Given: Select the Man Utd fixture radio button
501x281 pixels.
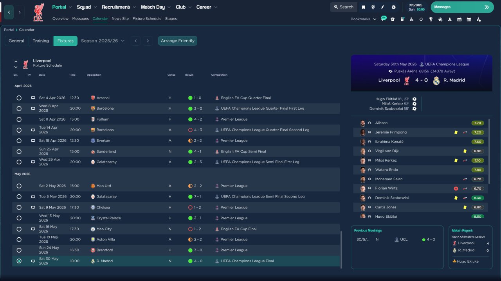Looking at the screenshot, I should click(x=19, y=186).
